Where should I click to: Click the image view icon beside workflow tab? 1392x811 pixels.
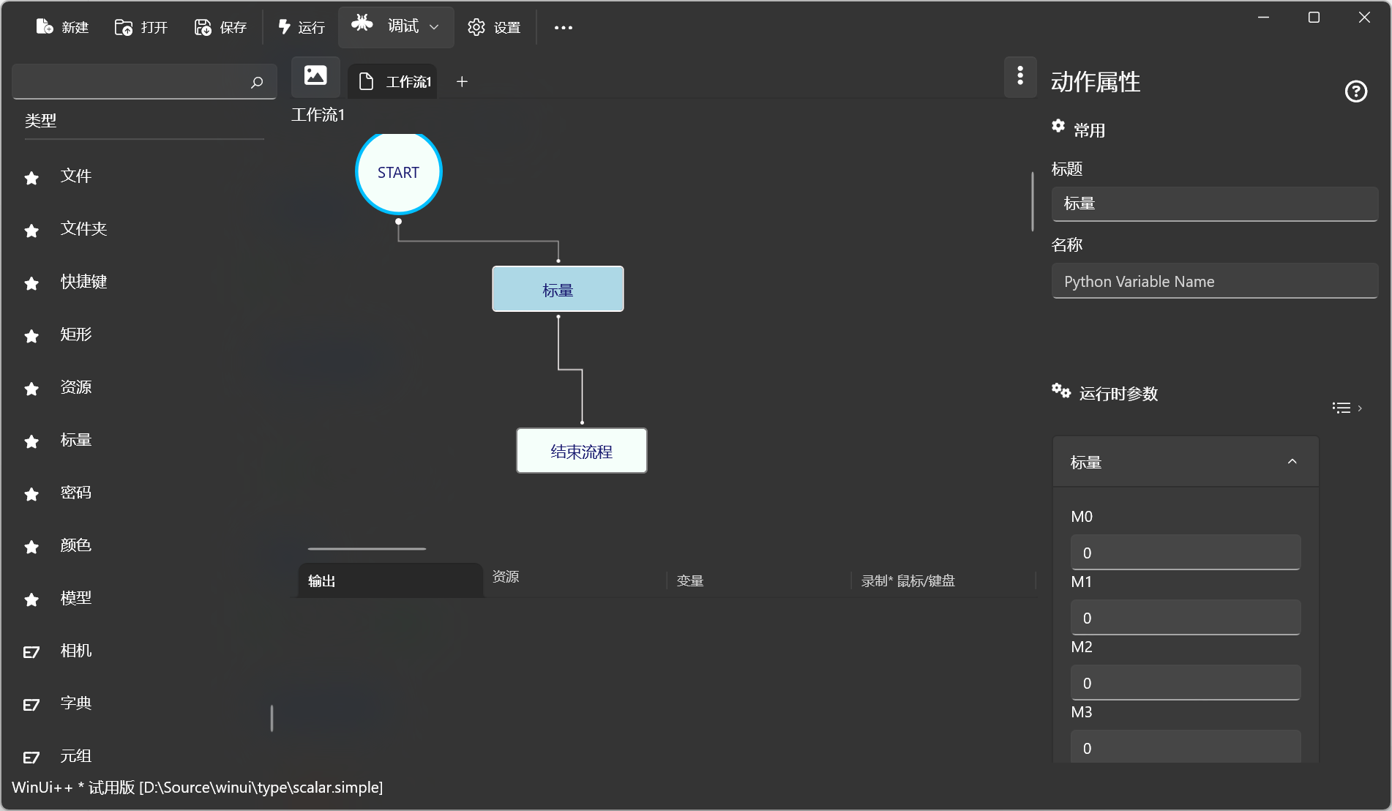coord(315,76)
